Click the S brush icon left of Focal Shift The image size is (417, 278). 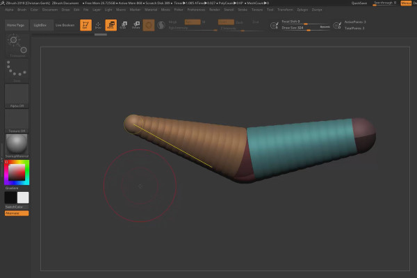[275, 25]
